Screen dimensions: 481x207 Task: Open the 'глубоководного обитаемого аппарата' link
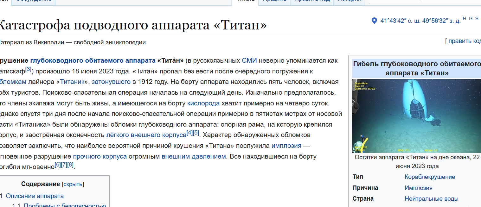[x=93, y=60]
